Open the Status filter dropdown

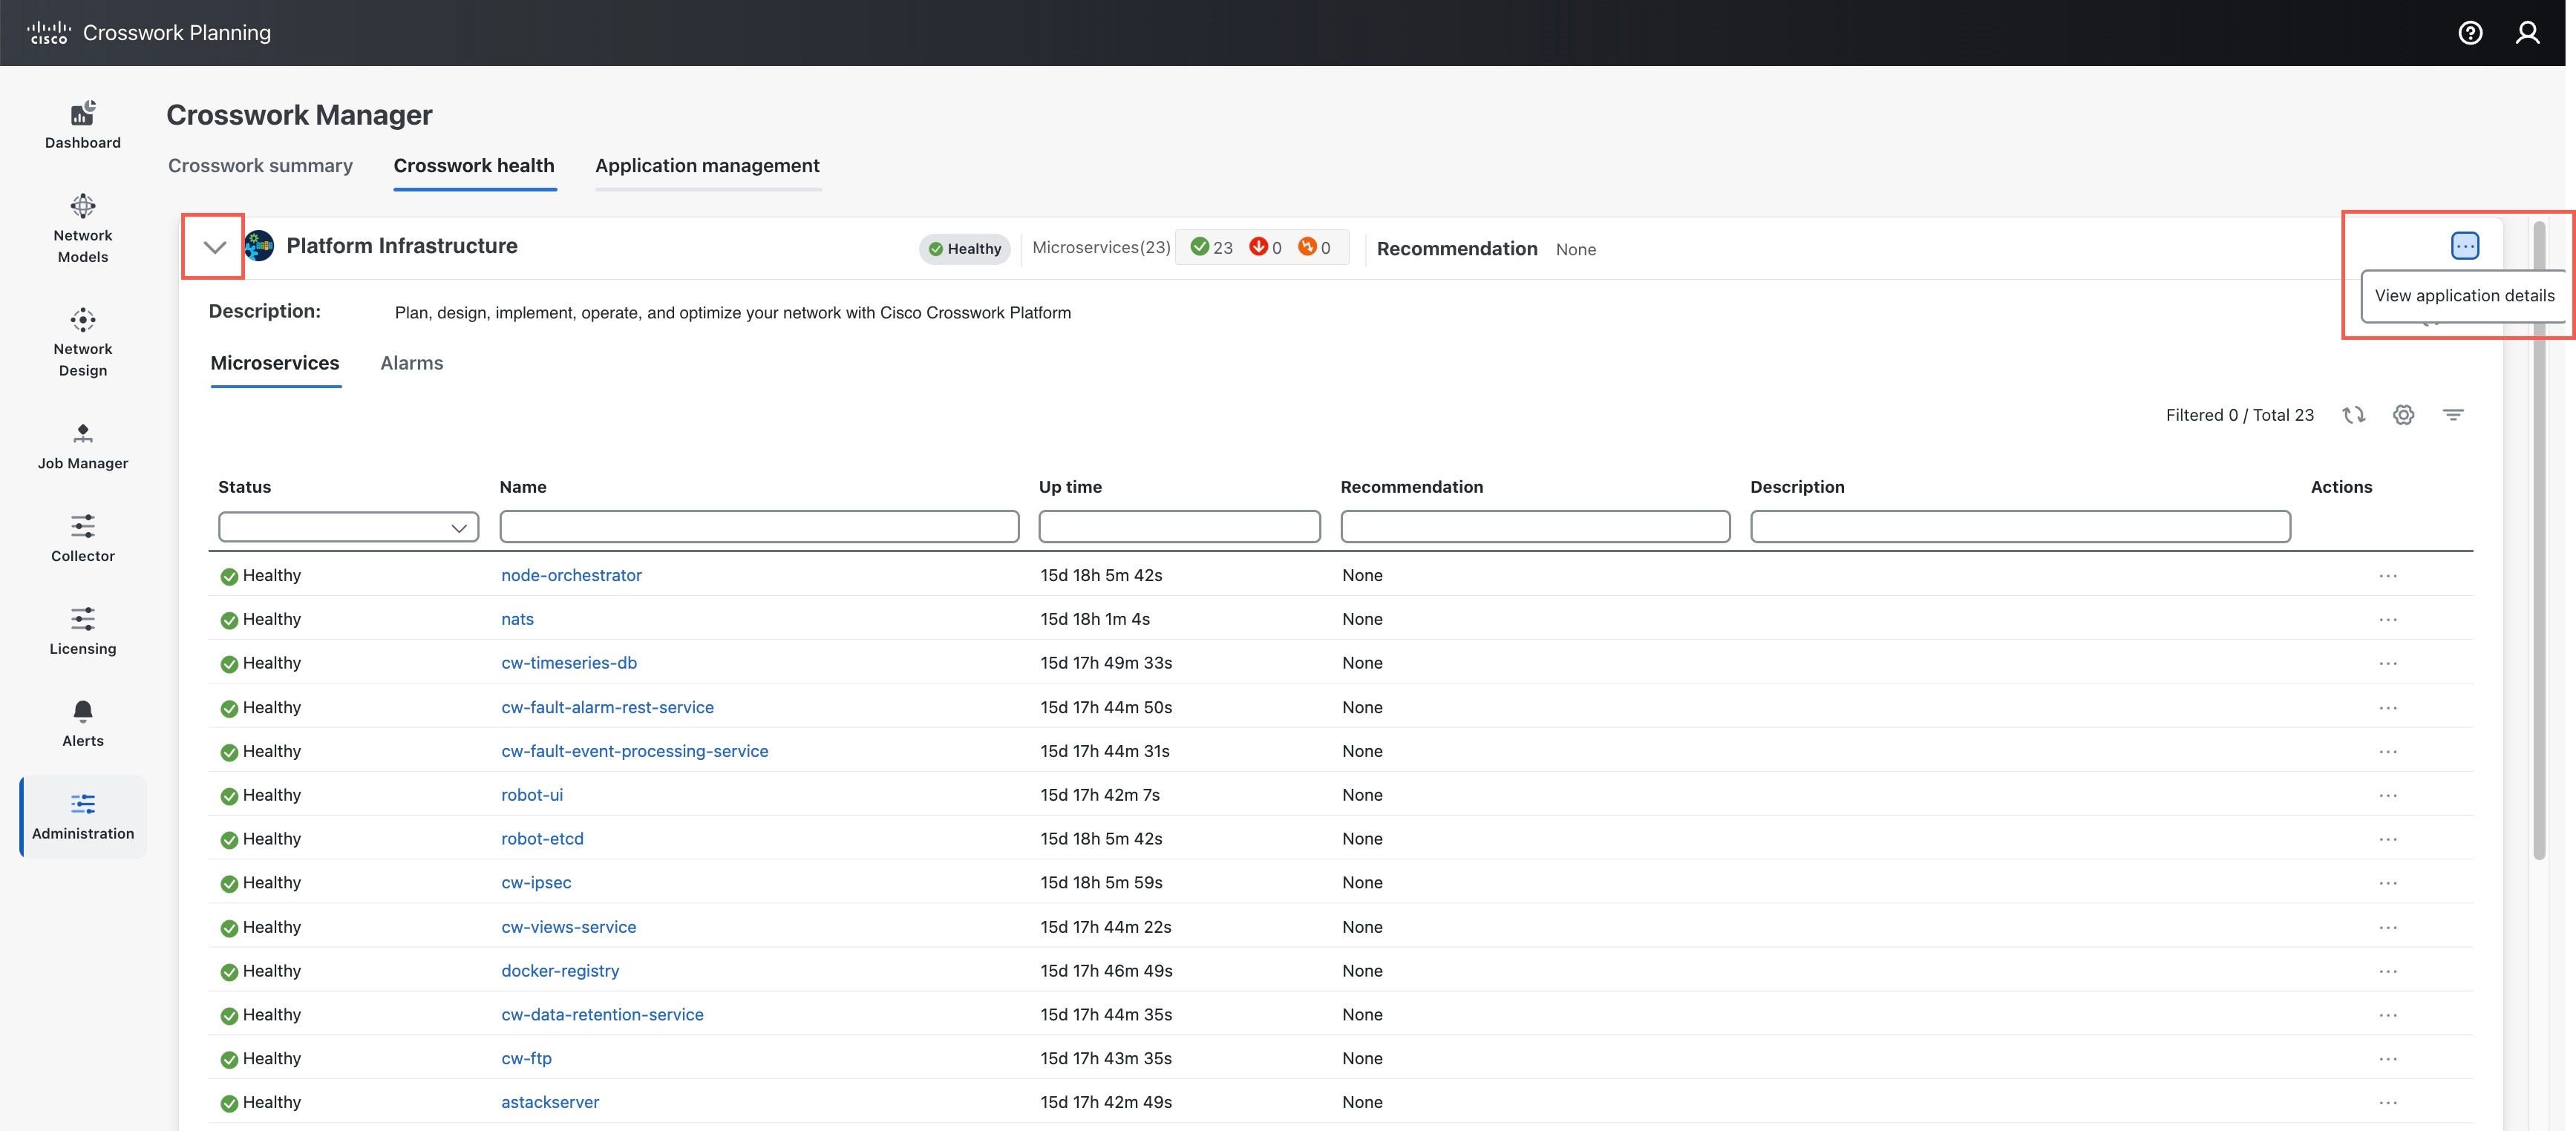click(348, 527)
